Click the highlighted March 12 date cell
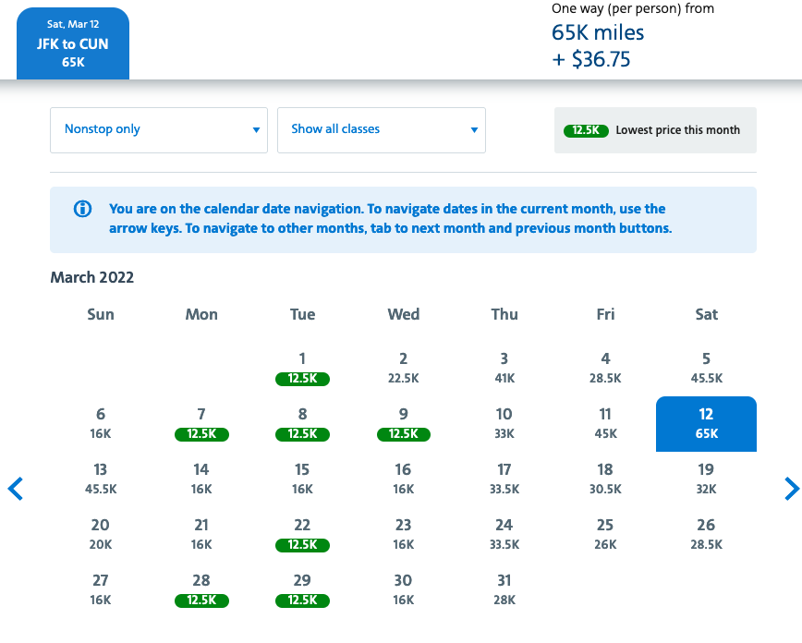This screenshot has height=643, width=802. click(706, 424)
